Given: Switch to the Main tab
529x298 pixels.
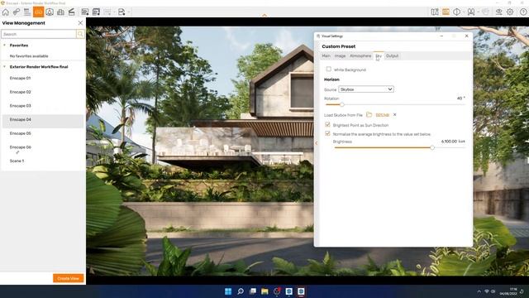Looking at the screenshot, I should point(326,56).
